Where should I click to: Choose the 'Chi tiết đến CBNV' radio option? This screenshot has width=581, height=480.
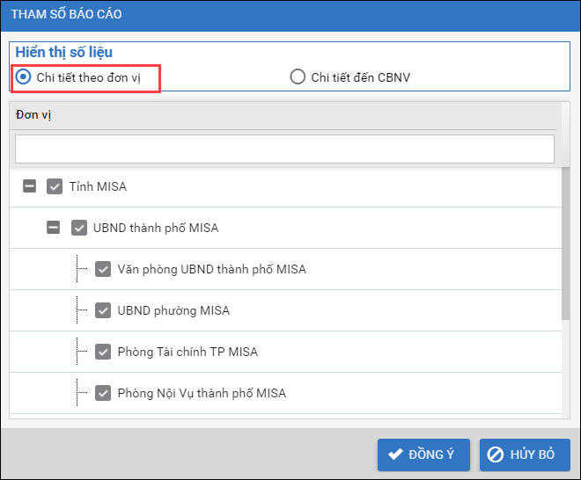click(298, 76)
